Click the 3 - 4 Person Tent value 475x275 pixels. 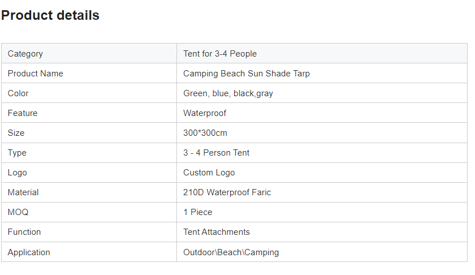tap(216, 153)
